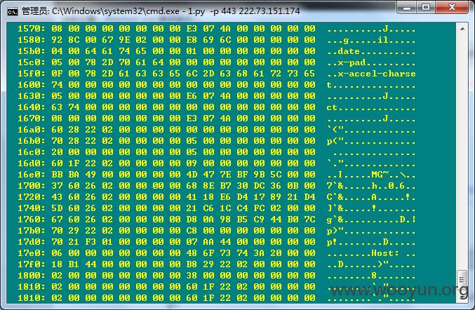Click the offset '16a0:'
475x310 pixels.
[31, 130]
